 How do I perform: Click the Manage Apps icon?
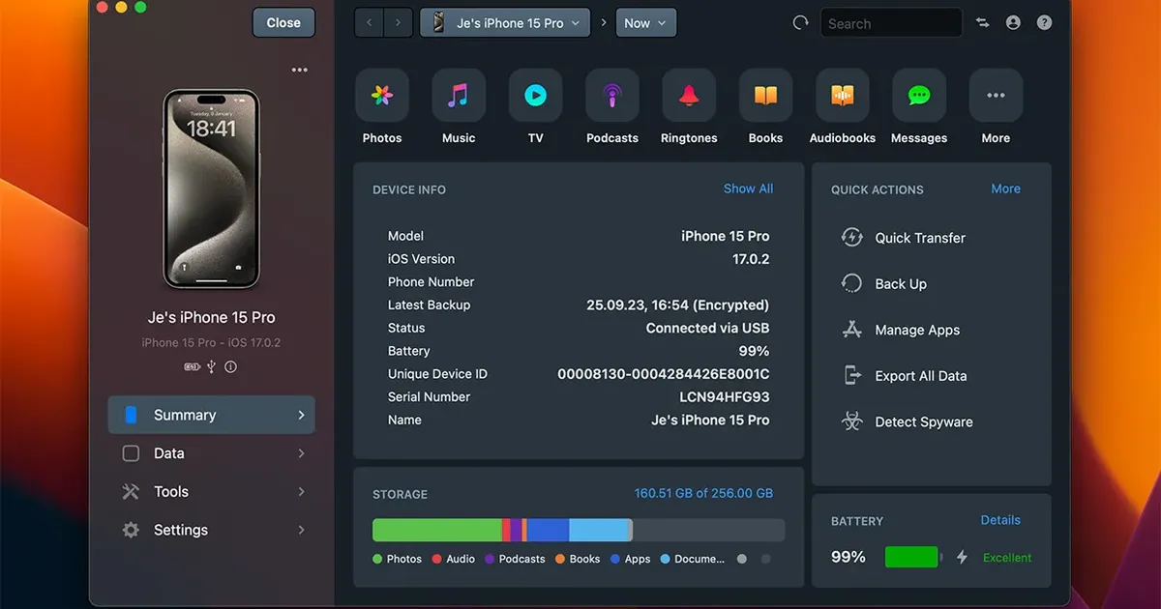click(x=852, y=330)
